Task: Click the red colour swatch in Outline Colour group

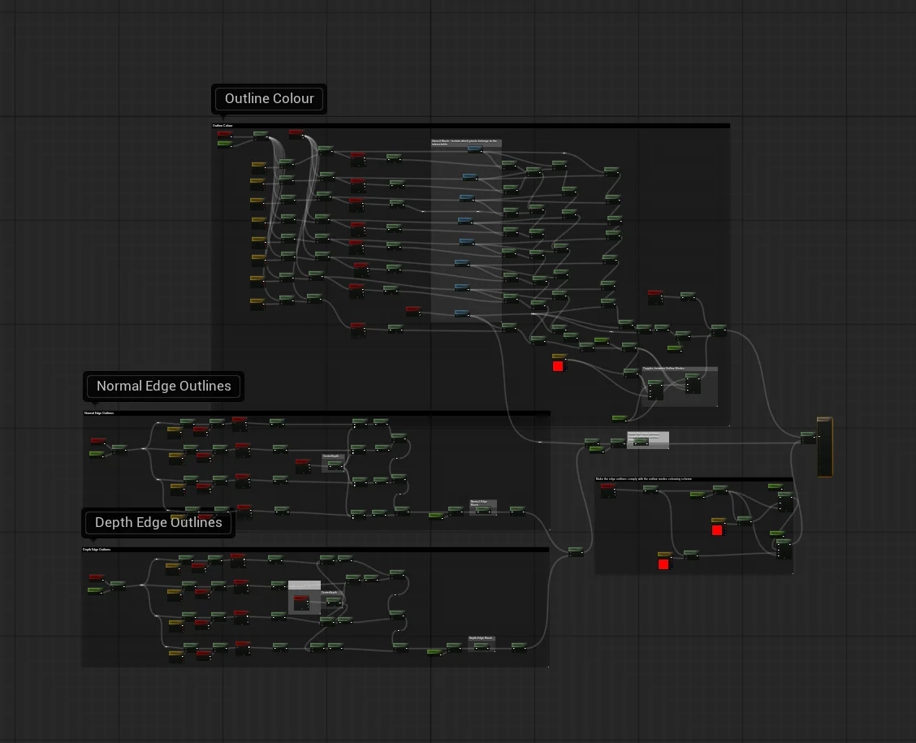Action: (558, 366)
